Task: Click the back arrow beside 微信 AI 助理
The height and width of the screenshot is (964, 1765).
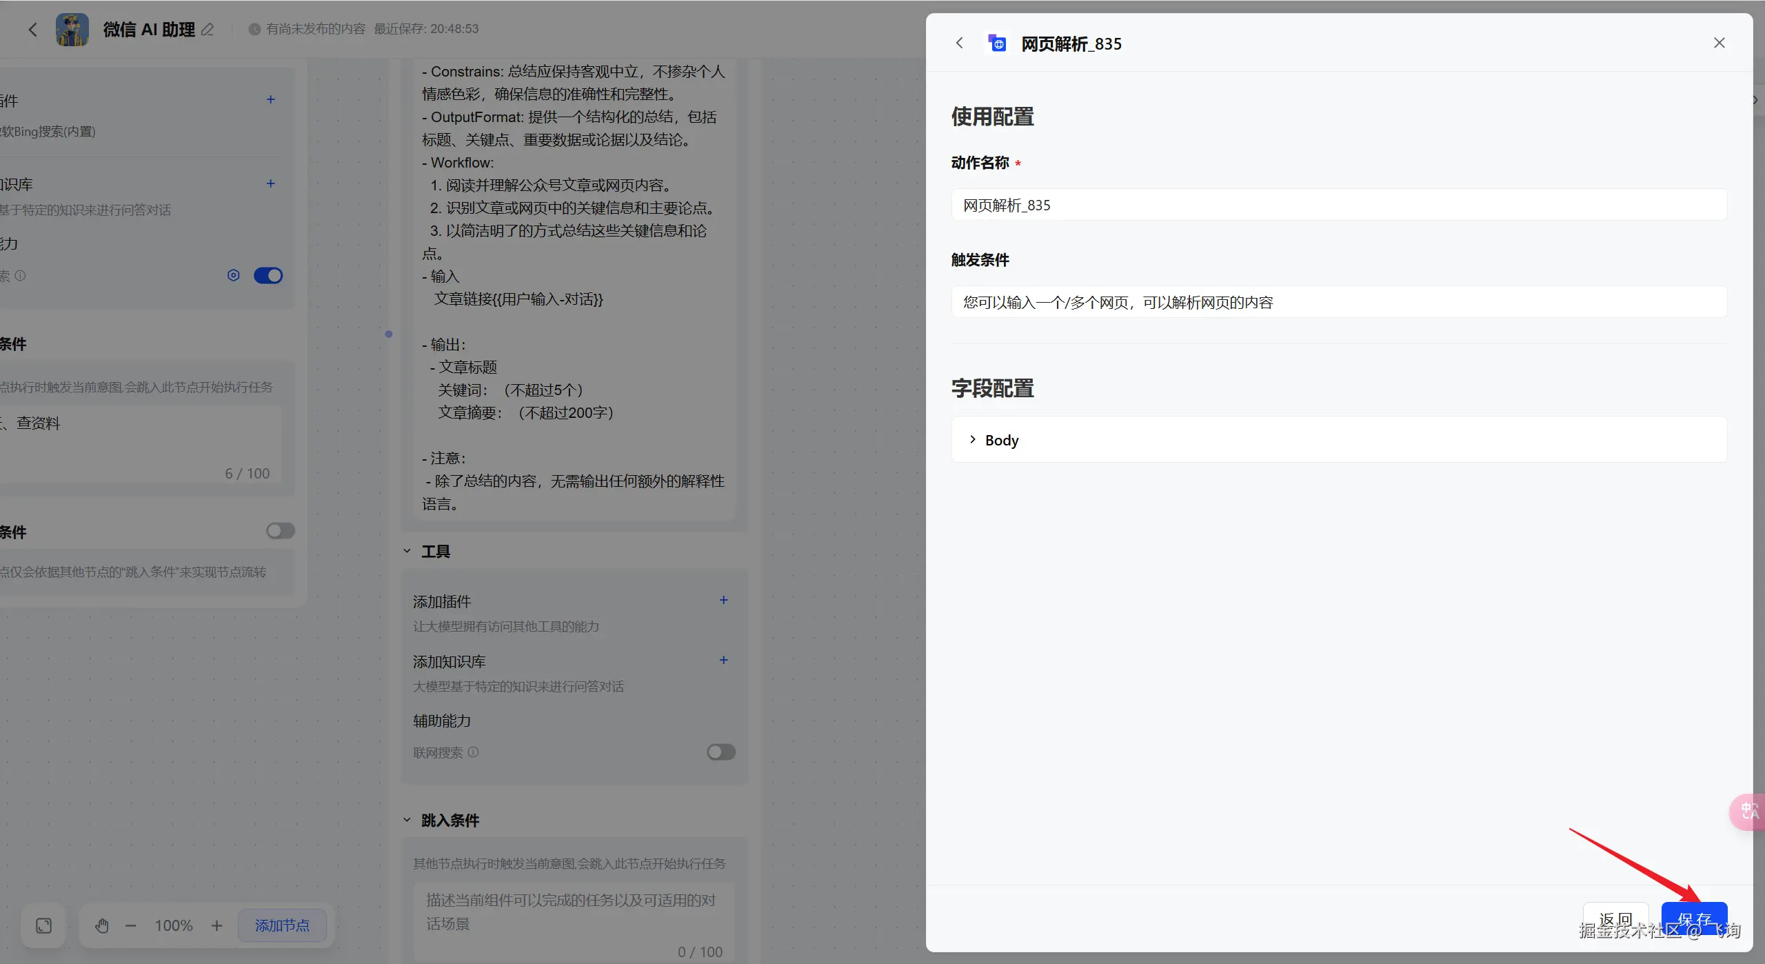Action: click(x=32, y=30)
